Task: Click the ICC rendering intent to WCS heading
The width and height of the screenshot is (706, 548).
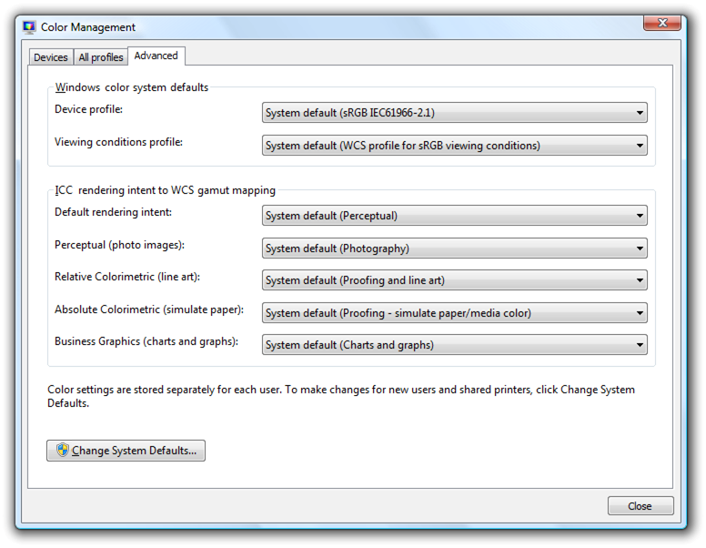Action: tap(166, 190)
